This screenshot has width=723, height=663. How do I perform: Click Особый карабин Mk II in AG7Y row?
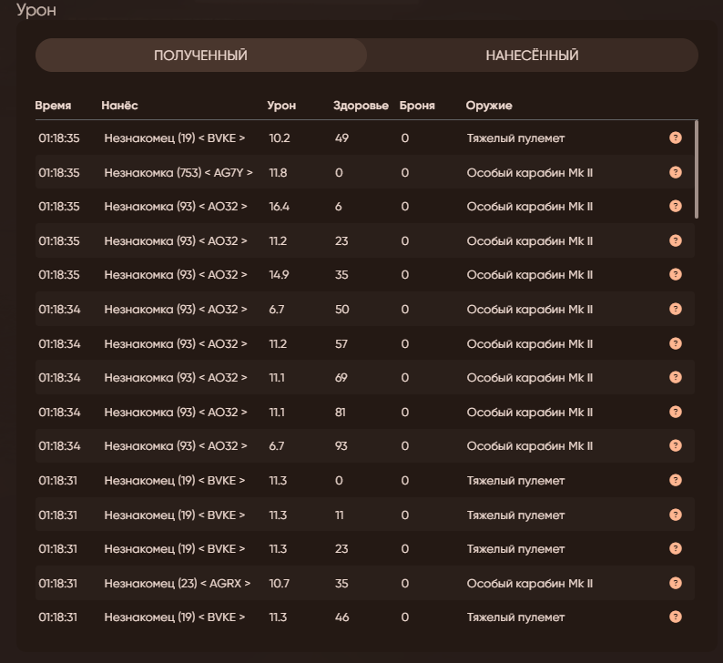coord(530,173)
